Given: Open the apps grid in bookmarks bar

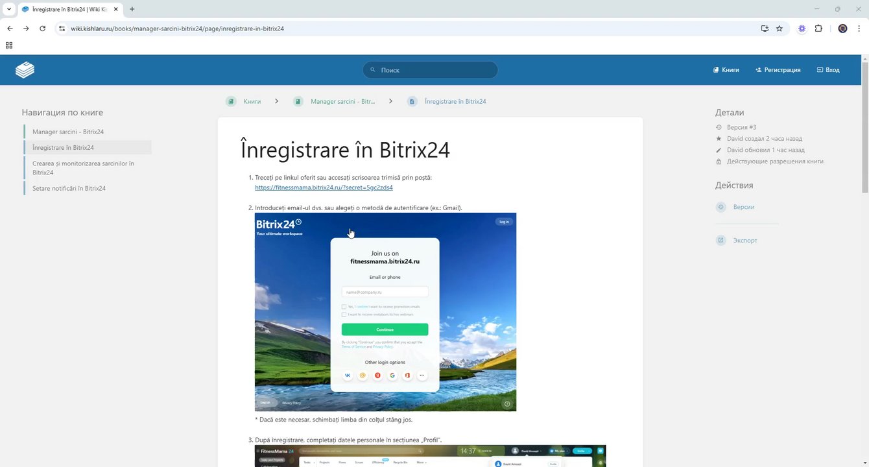Looking at the screenshot, I should (9, 45).
